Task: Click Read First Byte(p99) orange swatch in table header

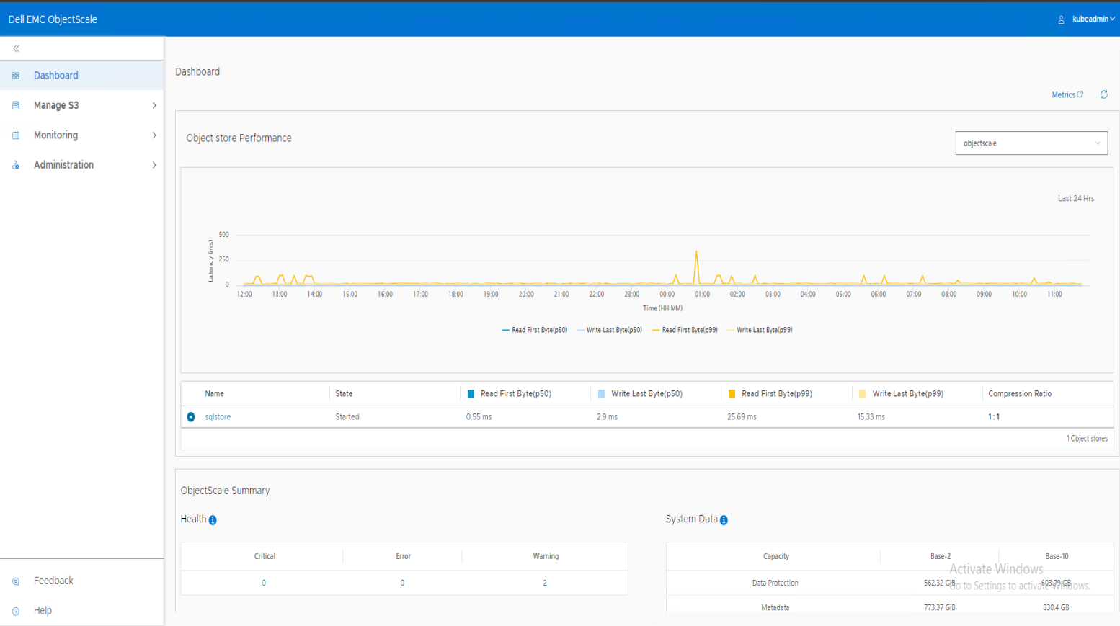Action: (732, 394)
